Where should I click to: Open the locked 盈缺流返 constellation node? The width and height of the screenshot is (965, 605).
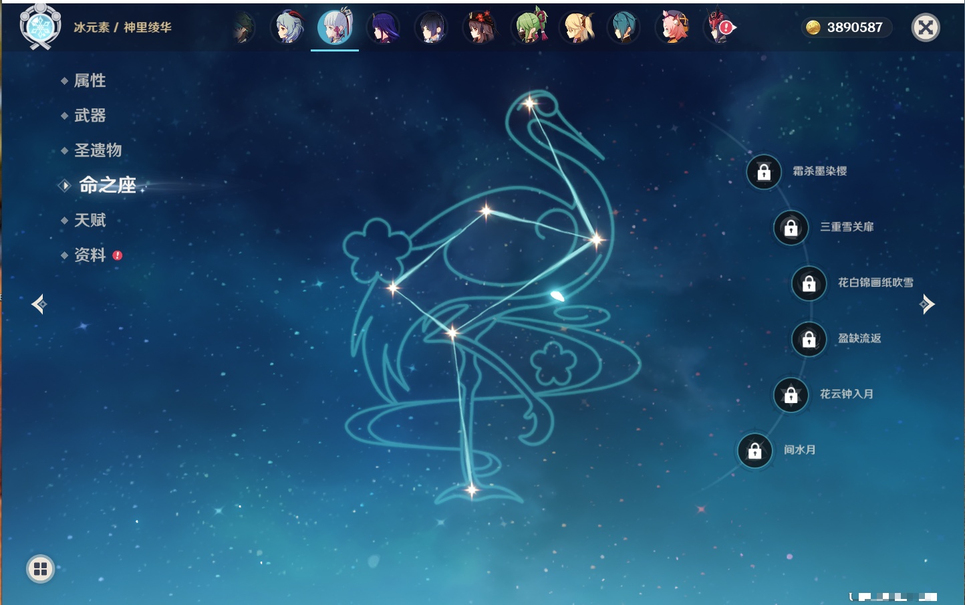click(x=809, y=339)
